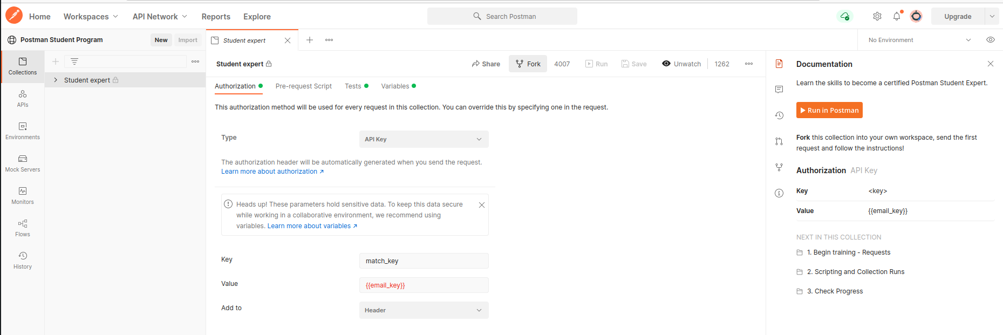The width and height of the screenshot is (1003, 335).
Task: Open the Forks pane icon
Action: coord(779,167)
